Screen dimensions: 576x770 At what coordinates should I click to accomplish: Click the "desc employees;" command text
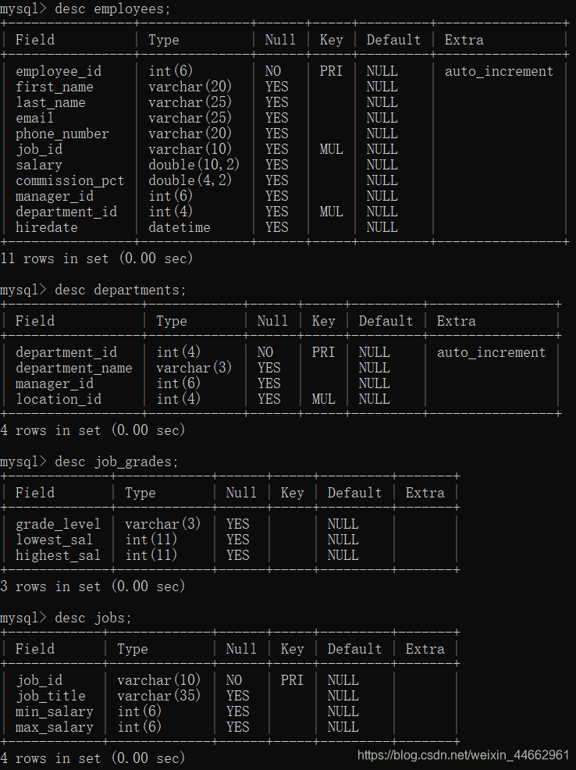pyautogui.click(x=112, y=9)
